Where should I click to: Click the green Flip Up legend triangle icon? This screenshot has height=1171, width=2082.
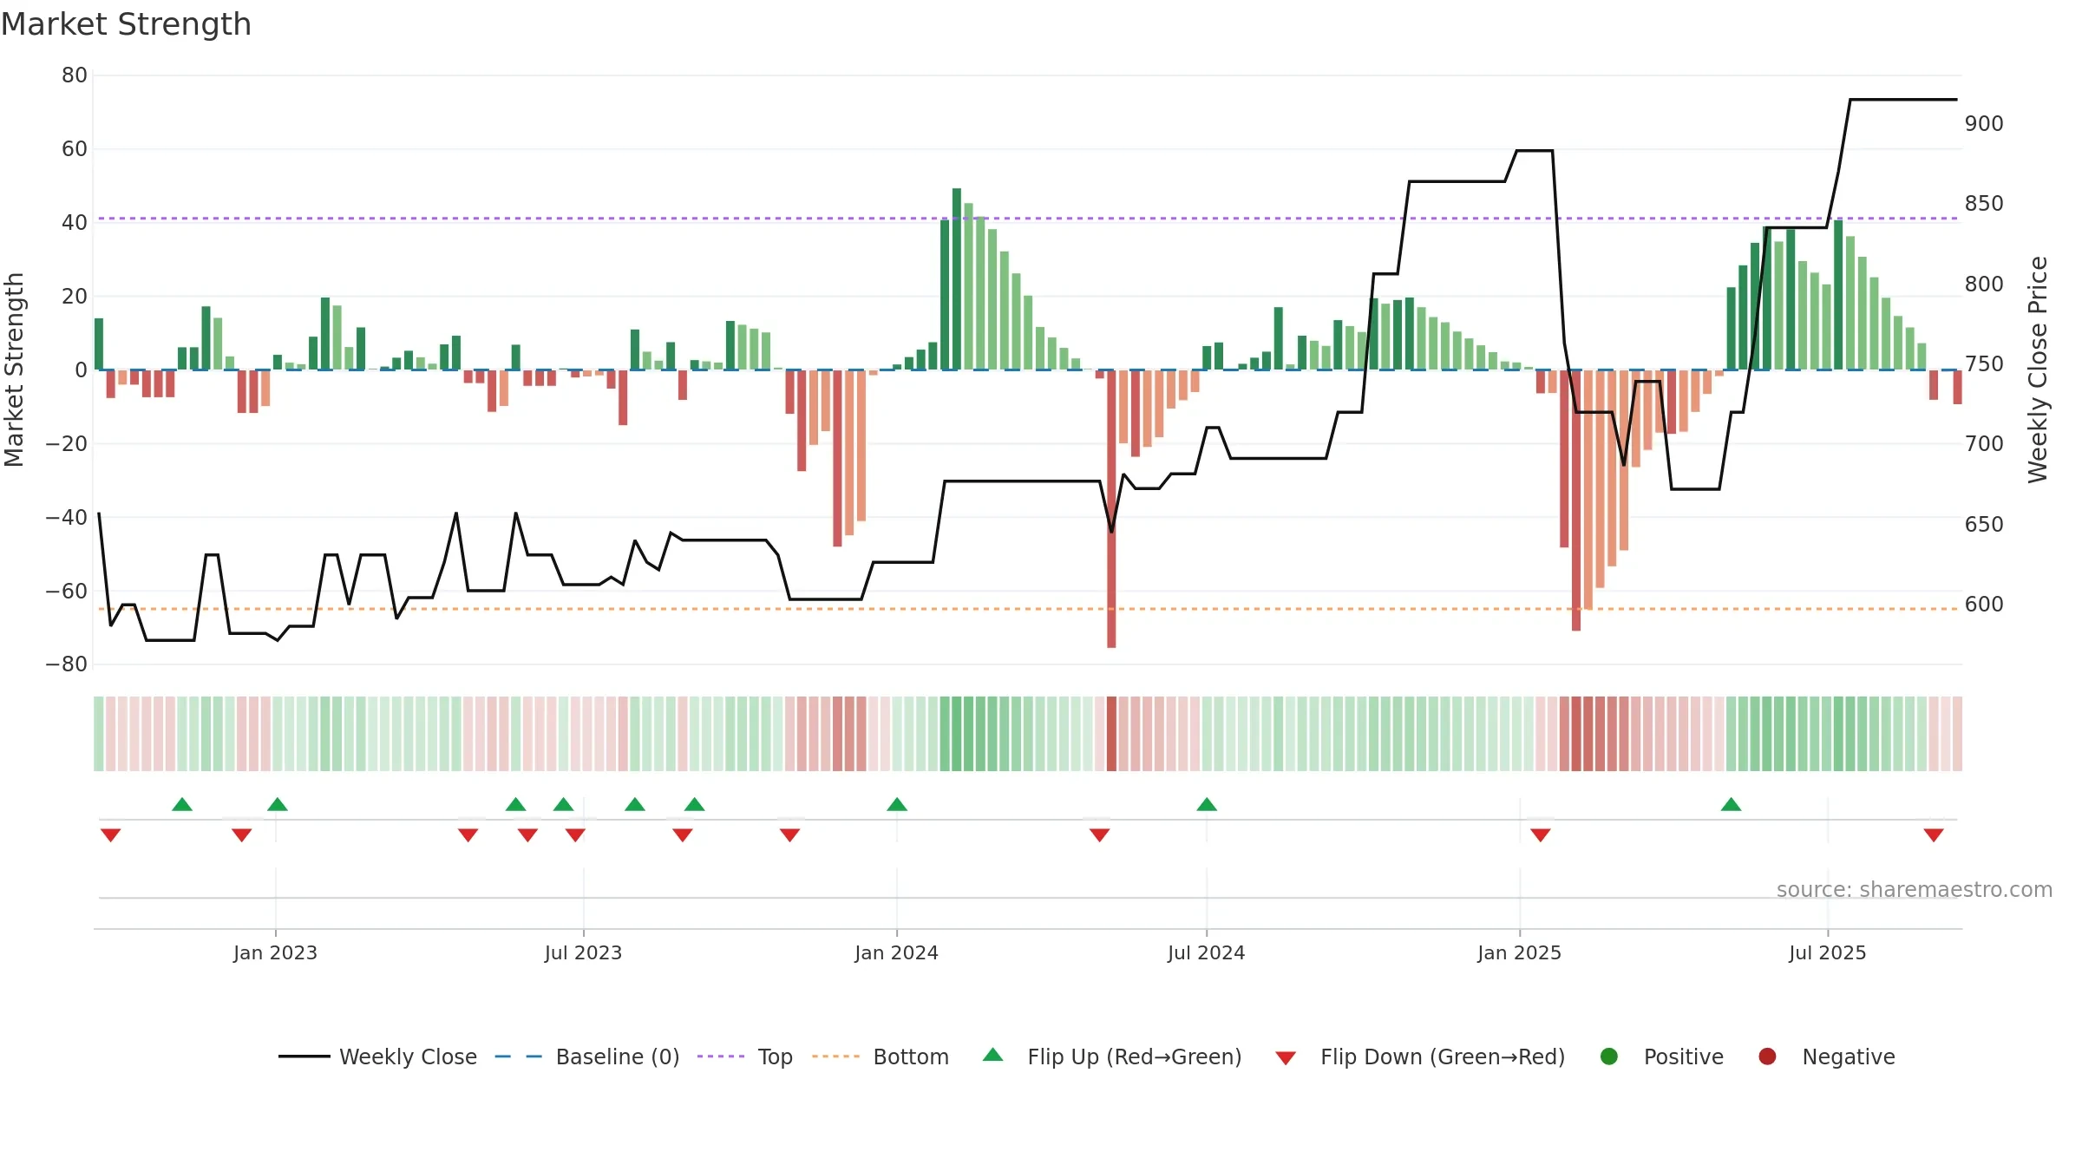click(x=993, y=1055)
